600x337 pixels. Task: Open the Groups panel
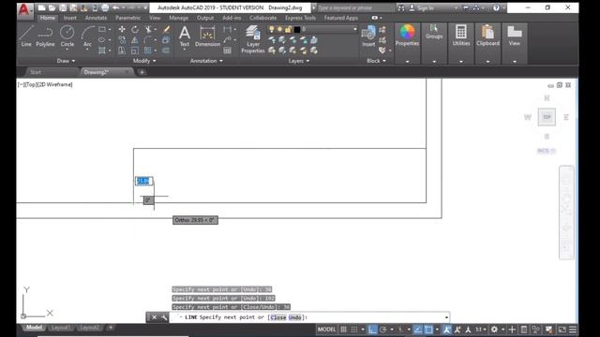tap(434, 32)
